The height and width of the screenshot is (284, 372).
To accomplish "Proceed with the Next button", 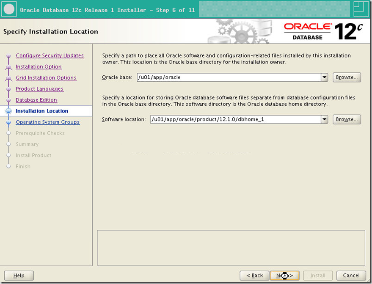I will tap(285, 276).
